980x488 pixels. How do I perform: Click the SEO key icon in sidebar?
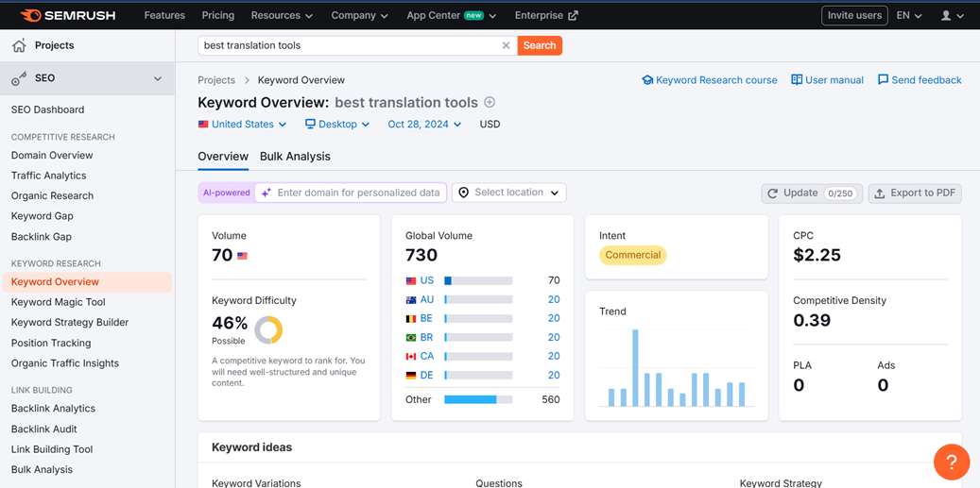(20, 78)
